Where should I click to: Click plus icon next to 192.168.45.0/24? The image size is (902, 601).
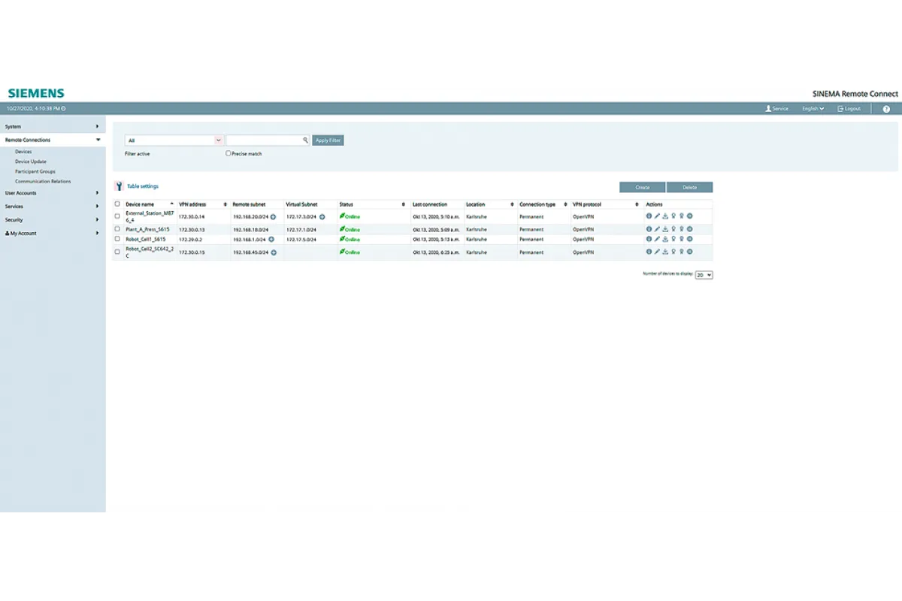[x=274, y=252]
